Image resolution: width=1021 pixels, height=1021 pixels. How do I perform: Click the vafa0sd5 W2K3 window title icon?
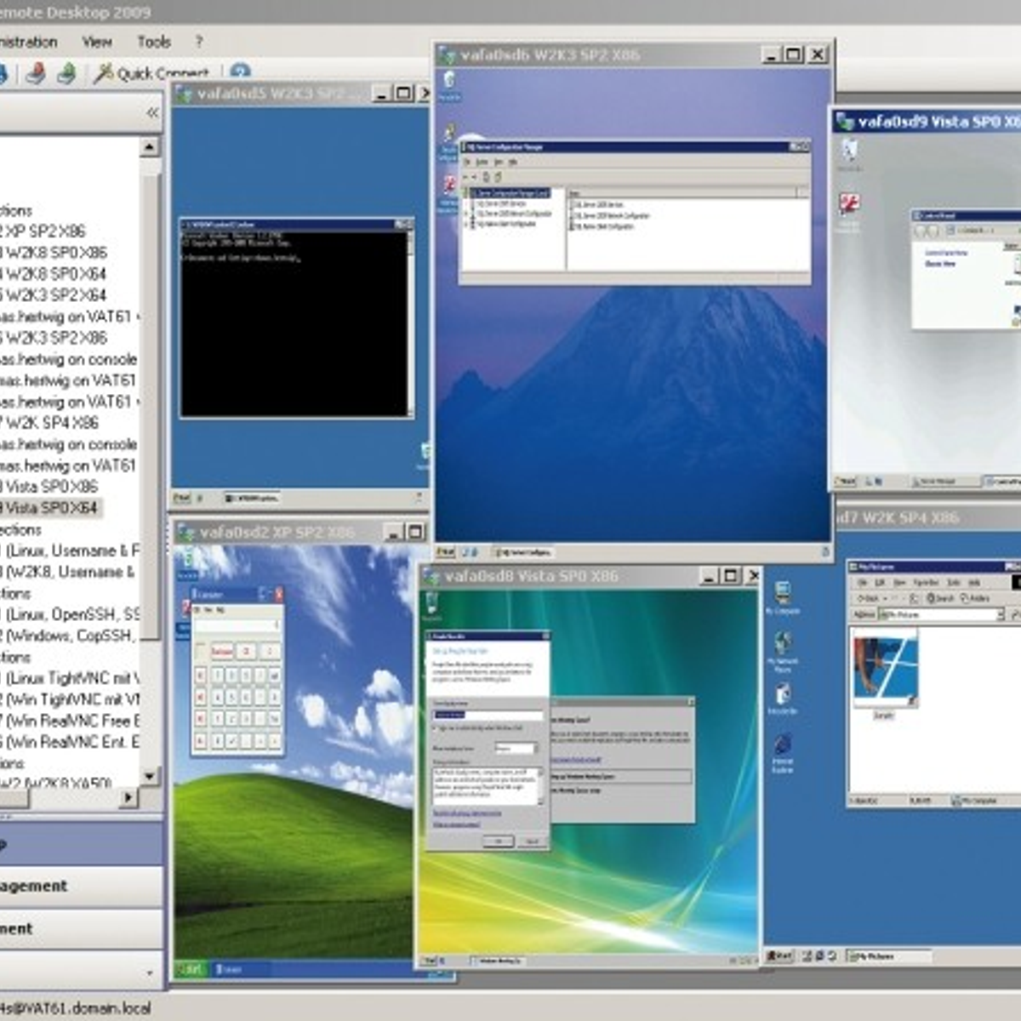pyautogui.click(x=183, y=94)
